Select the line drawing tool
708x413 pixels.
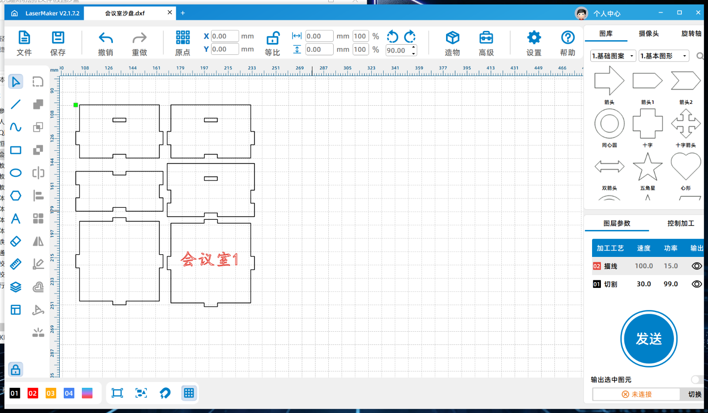tap(15, 104)
